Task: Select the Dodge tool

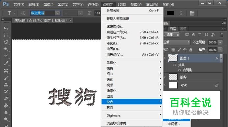Action: pos(6,119)
